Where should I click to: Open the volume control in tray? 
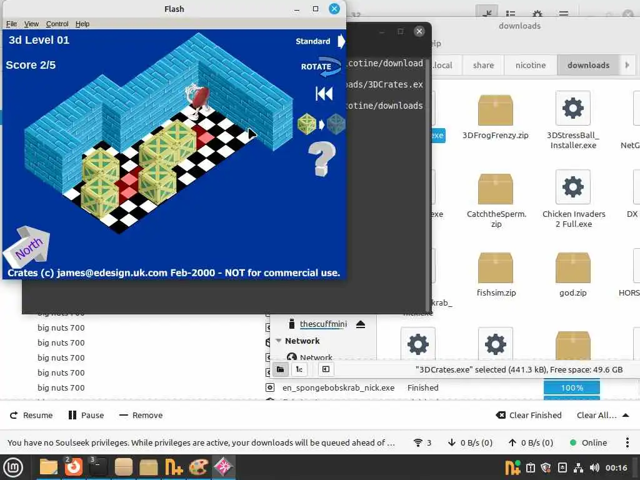594,467
